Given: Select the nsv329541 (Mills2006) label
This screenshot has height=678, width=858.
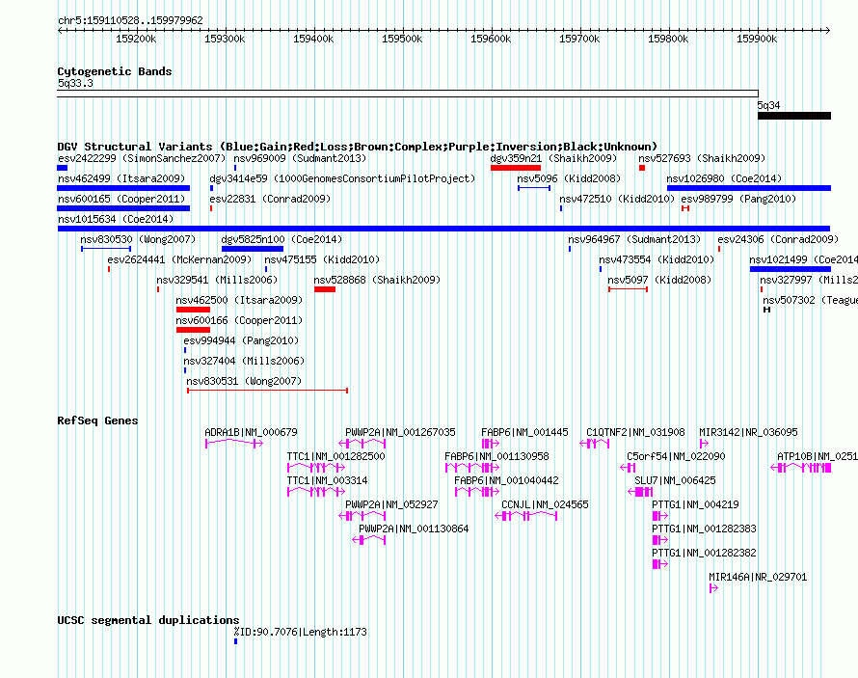Looking at the screenshot, I should [x=217, y=280].
